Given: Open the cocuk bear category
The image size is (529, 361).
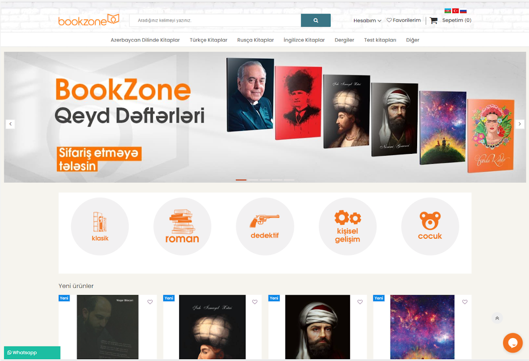Looking at the screenshot, I should click(430, 226).
